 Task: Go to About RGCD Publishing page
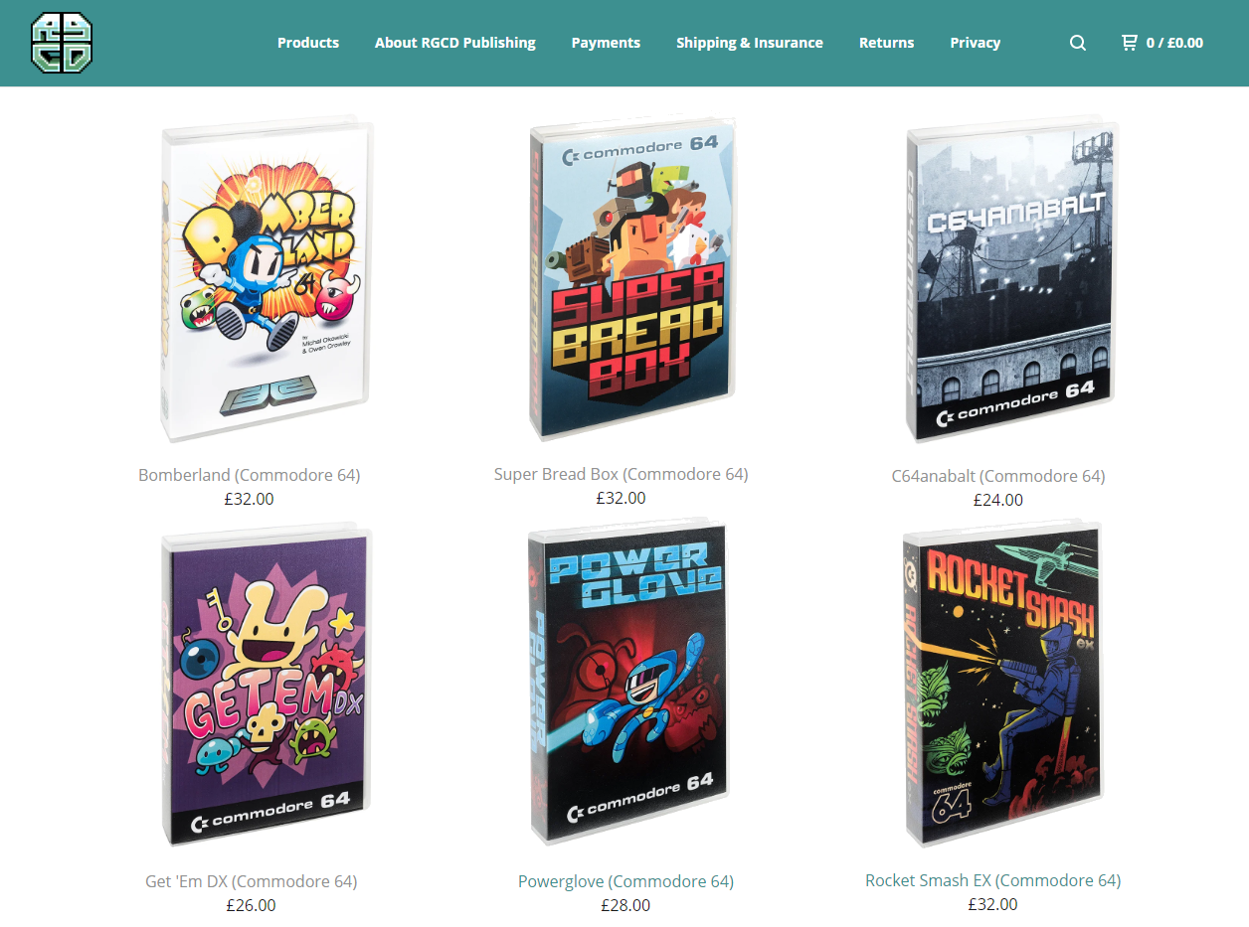pyautogui.click(x=455, y=43)
